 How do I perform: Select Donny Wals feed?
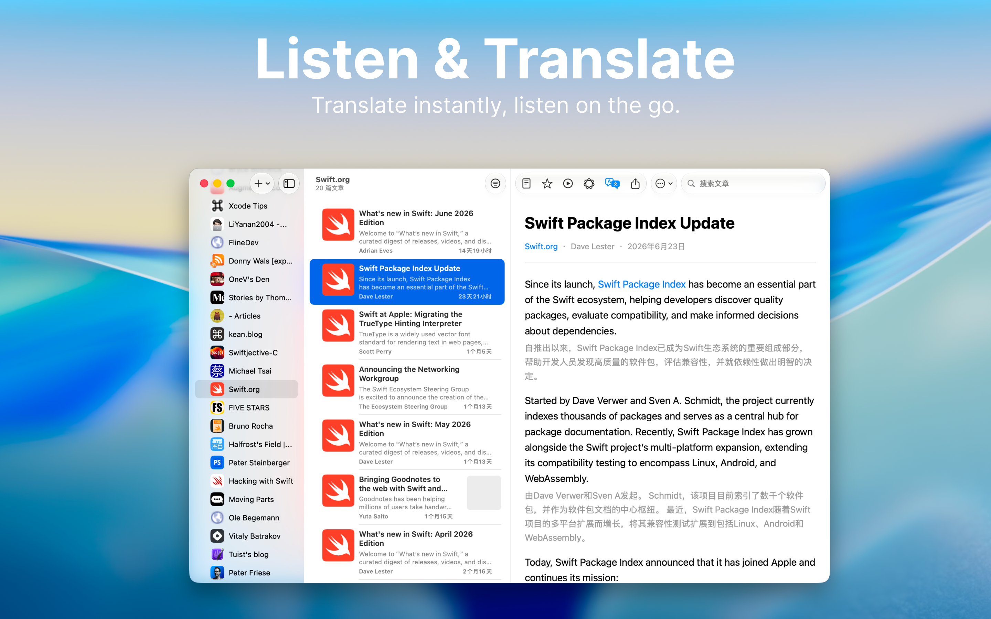(x=247, y=261)
